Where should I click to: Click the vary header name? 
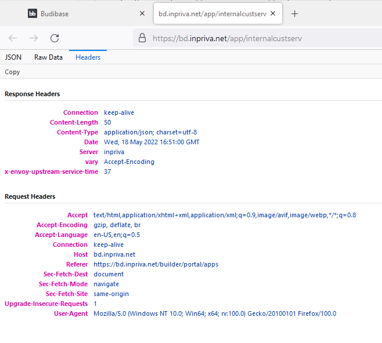[x=92, y=162]
